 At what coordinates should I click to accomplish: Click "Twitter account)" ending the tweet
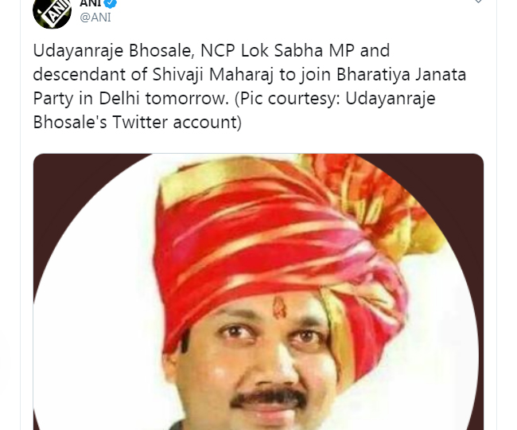(177, 122)
